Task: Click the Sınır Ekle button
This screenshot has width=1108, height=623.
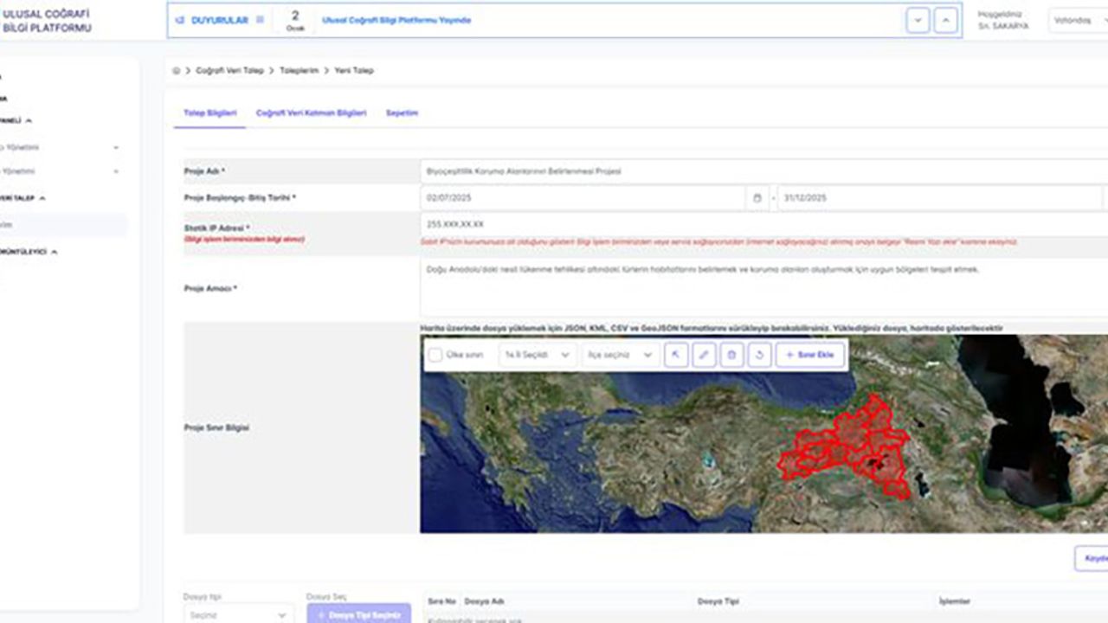Action: coord(810,355)
